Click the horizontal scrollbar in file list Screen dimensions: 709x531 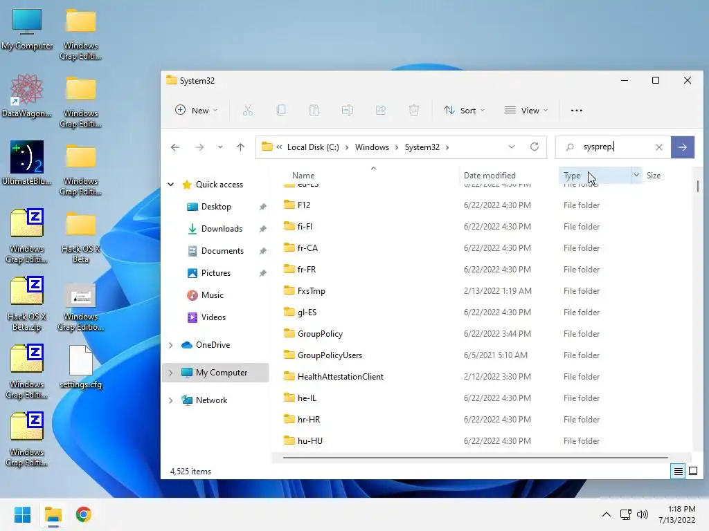click(475, 458)
